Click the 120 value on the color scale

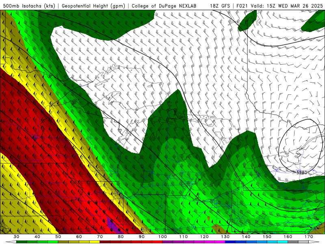[204, 237]
